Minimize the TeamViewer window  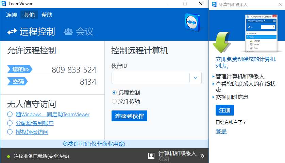[x=170, y=4]
